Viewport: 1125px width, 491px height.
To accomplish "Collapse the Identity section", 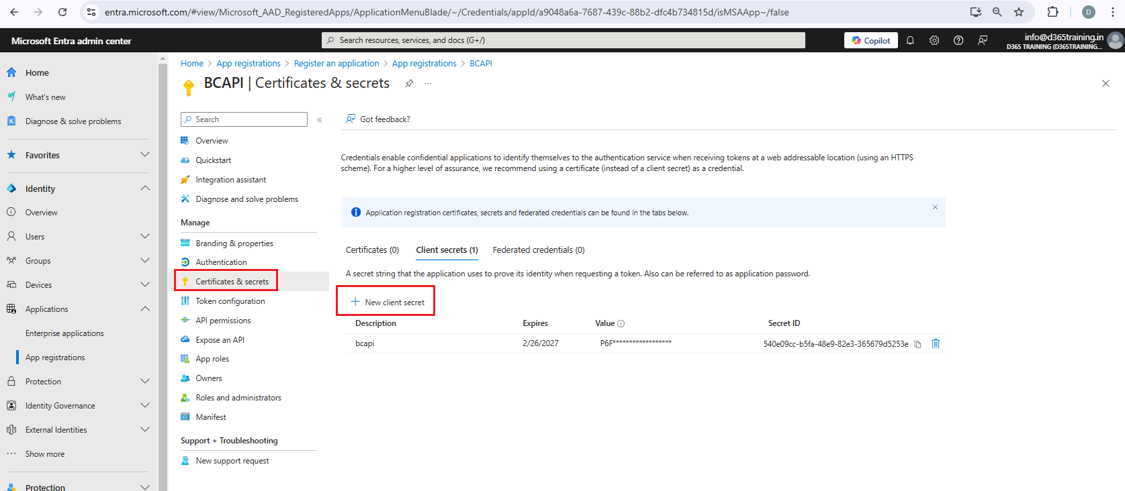I will click(144, 188).
